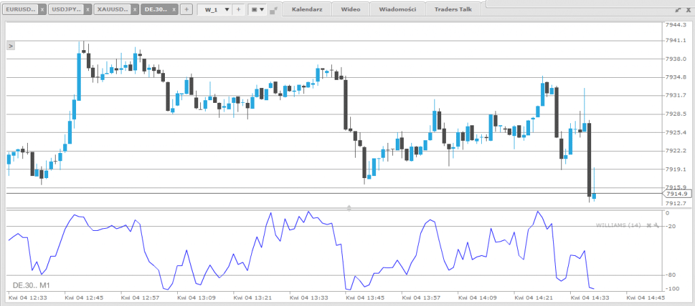The image size is (695, 306).
Task: Open Williams indicator settings wrench
Action: [656, 225]
